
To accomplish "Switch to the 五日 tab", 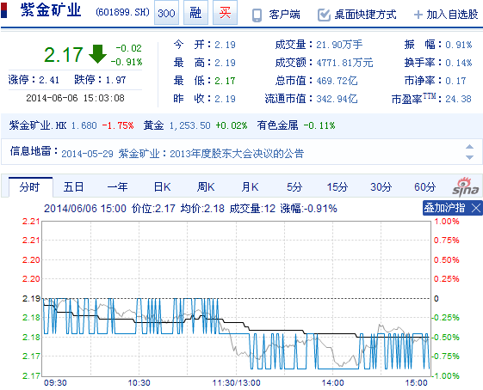I will pos(74,187).
